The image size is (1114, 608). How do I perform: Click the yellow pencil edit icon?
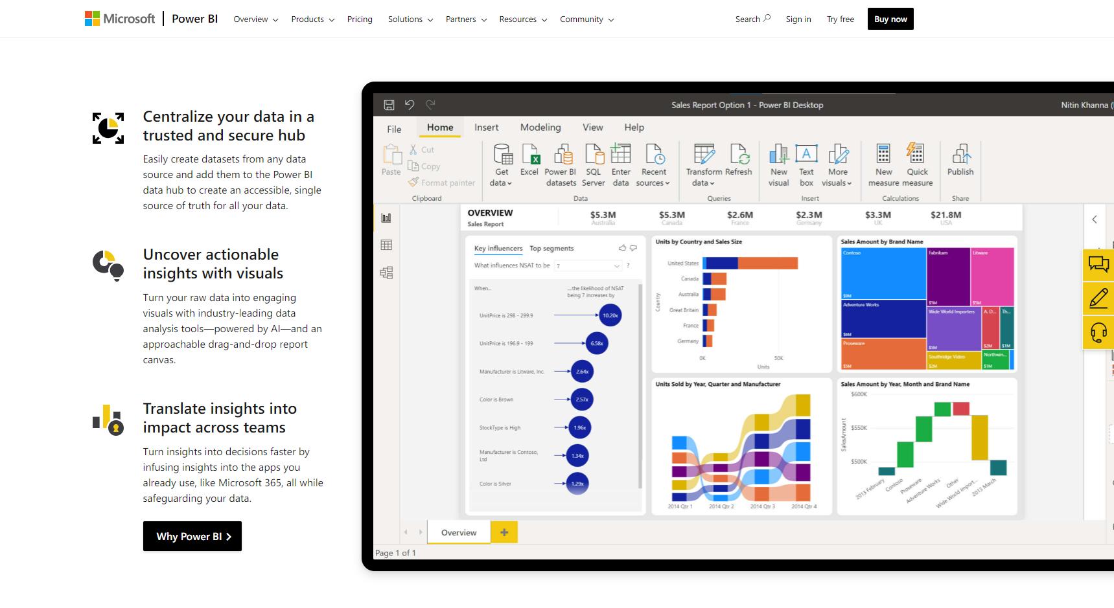[x=1098, y=298]
